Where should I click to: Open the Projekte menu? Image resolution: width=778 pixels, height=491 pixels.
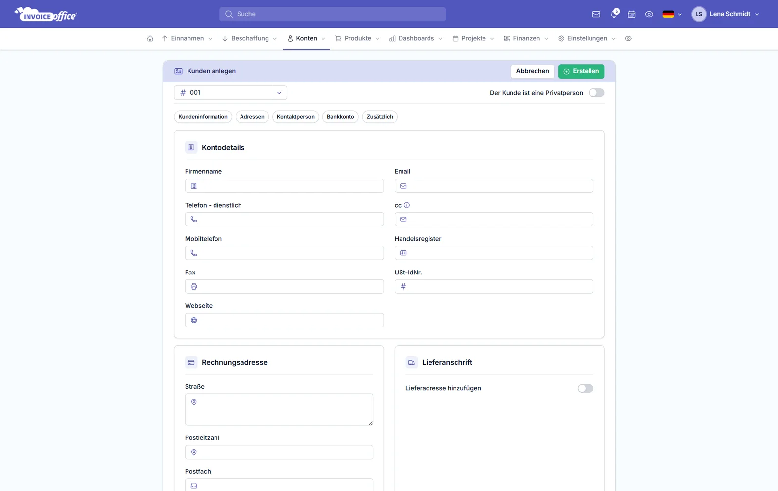click(x=473, y=38)
